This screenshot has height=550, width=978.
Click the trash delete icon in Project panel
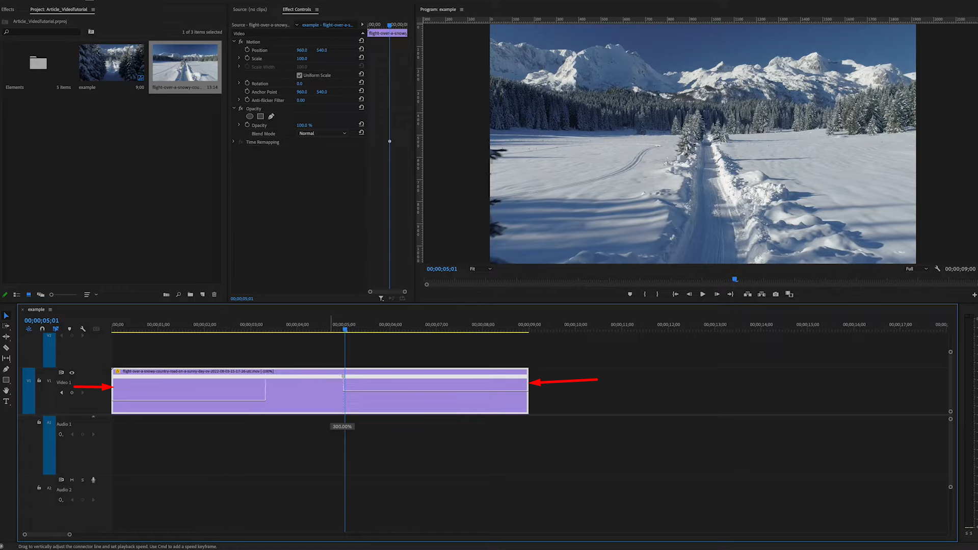(x=214, y=294)
